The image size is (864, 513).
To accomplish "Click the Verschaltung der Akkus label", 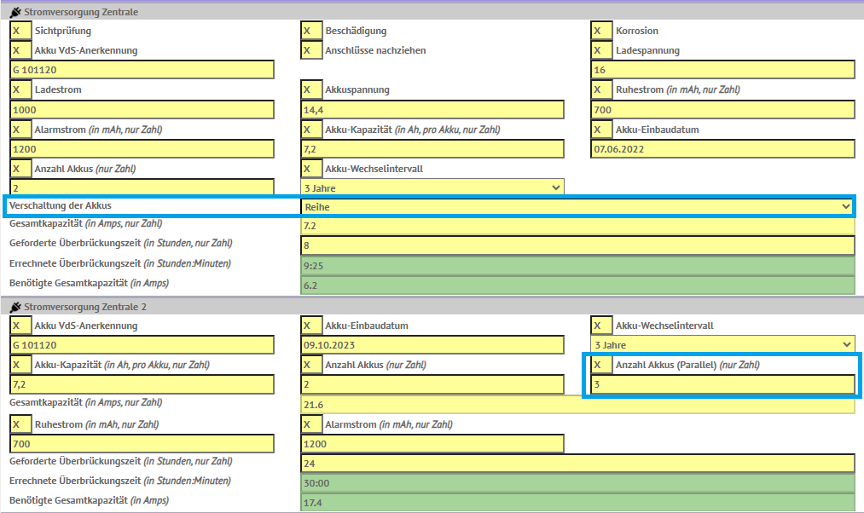I will (60, 205).
